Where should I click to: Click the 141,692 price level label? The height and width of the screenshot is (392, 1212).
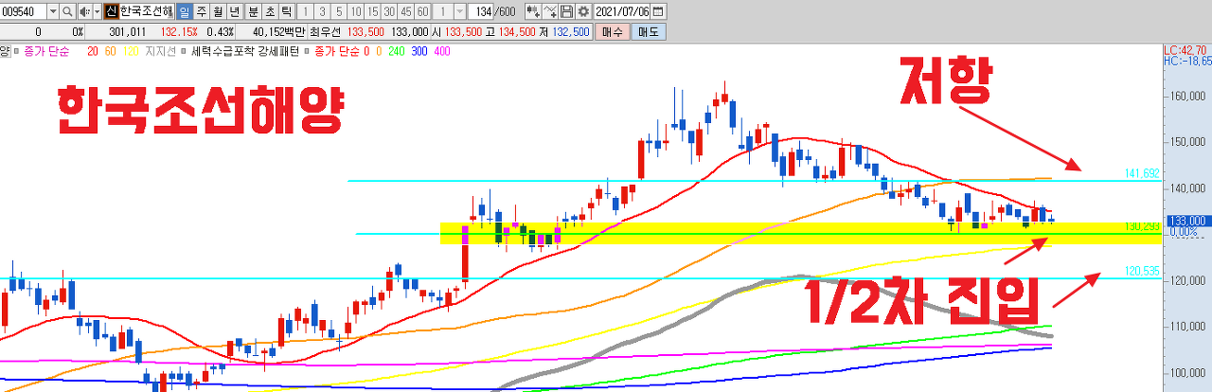tap(1142, 174)
